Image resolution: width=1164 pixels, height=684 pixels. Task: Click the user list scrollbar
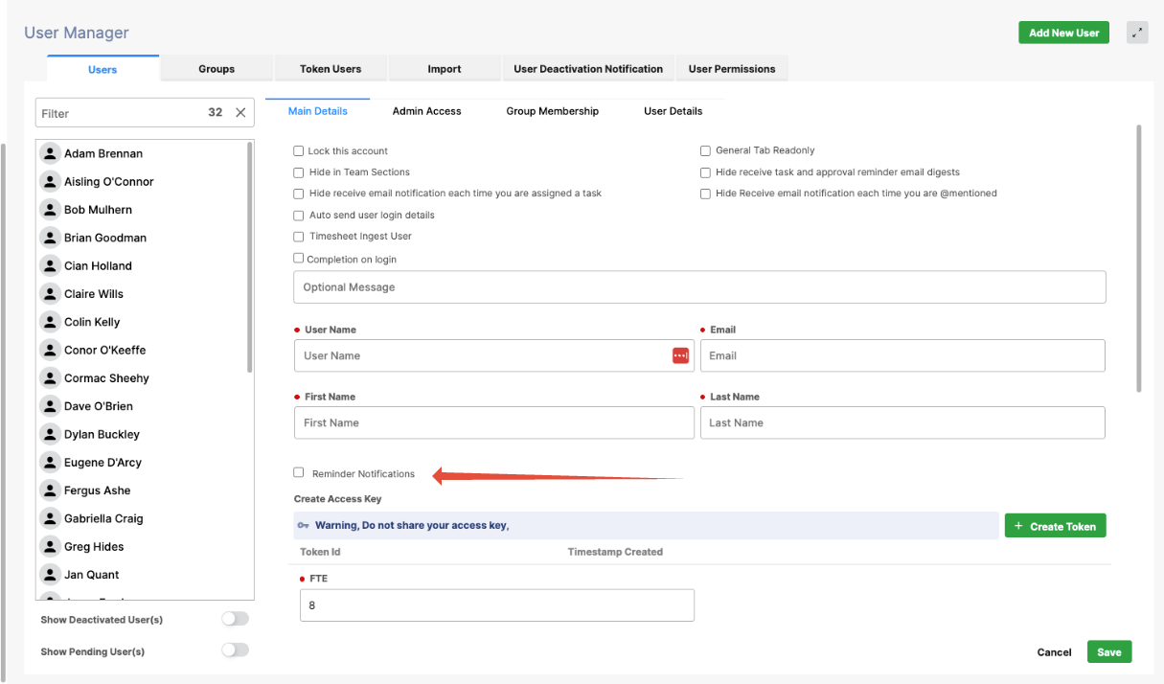pyautogui.click(x=250, y=257)
